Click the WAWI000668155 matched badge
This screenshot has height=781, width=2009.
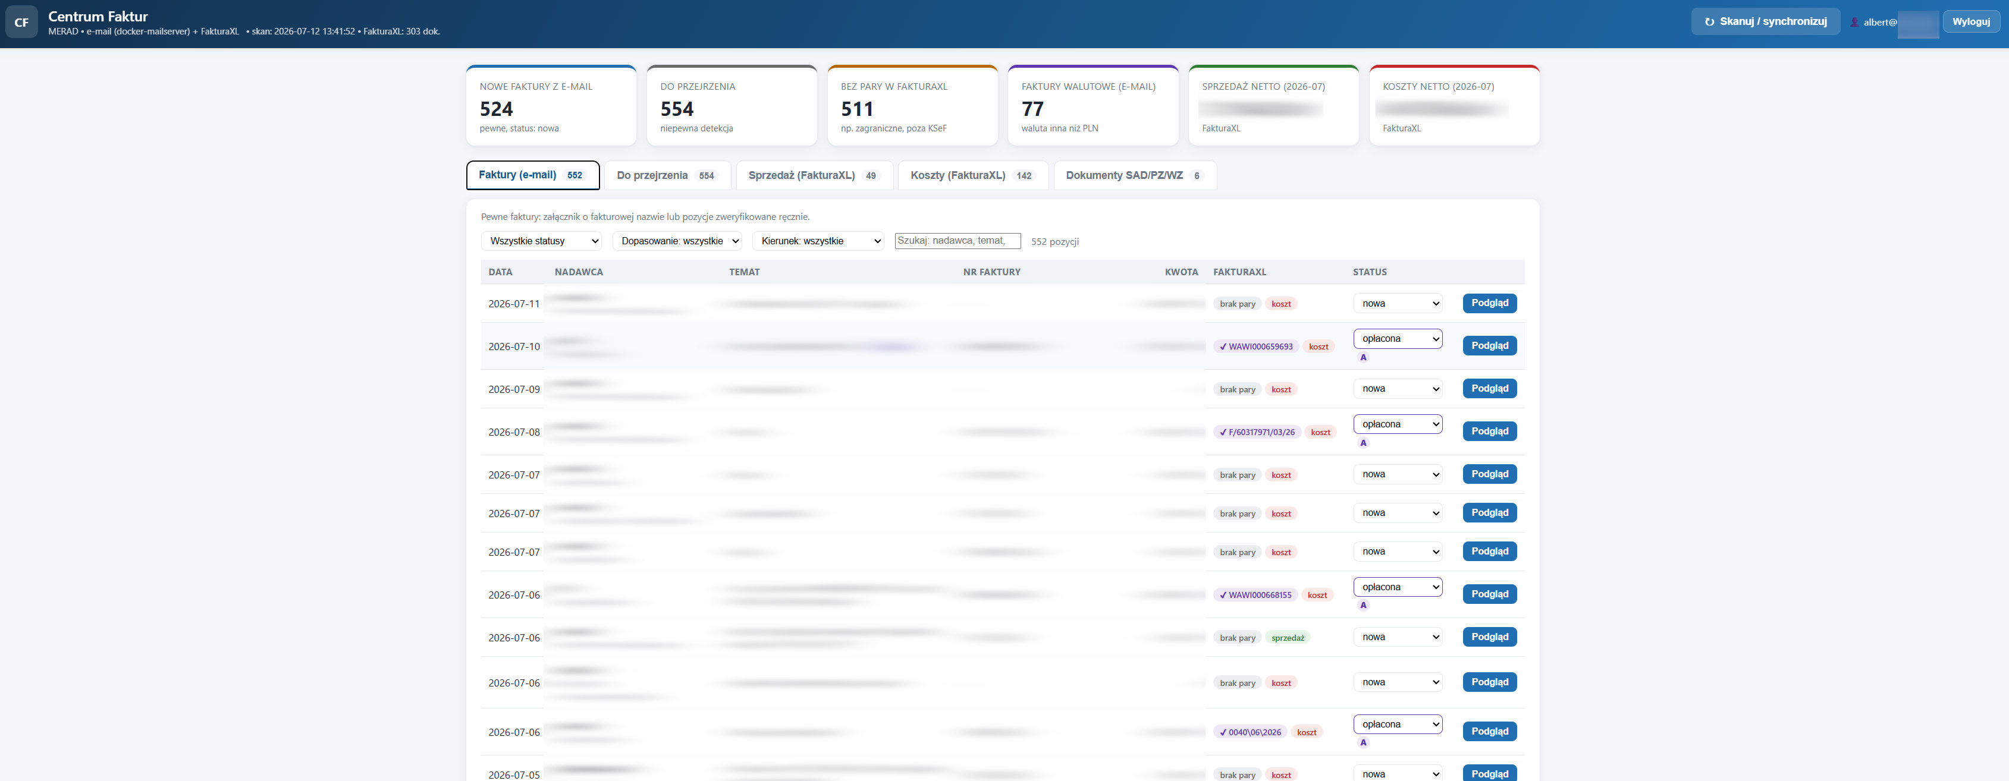coord(1255,596)
